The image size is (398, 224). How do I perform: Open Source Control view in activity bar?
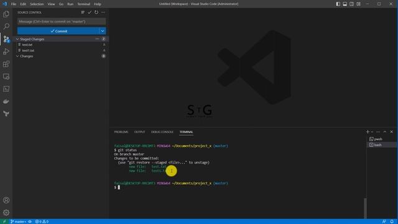point(6,39)
